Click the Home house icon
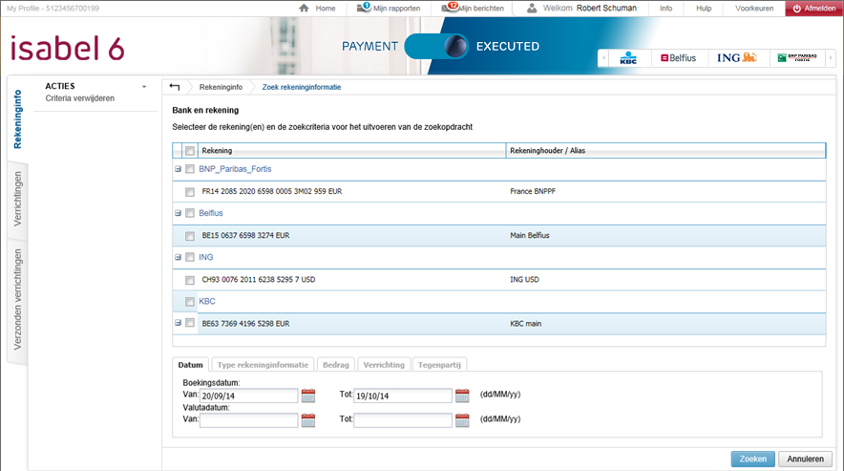The height and width of the screenshot is (471, 844). click(304, 9)
